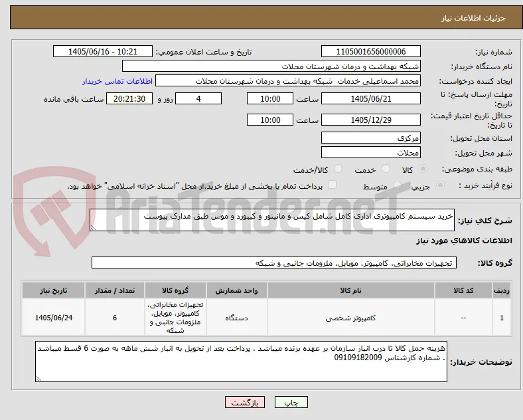The width and height of the screenshot is (523, 420).
Task: Select the کالا/خدمت radio button
Action: [x=338, y=169]
